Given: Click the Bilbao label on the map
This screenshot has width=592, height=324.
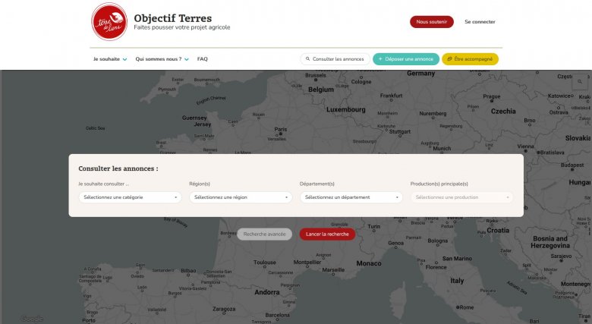Looking at the screenshot, I should 188,270.
